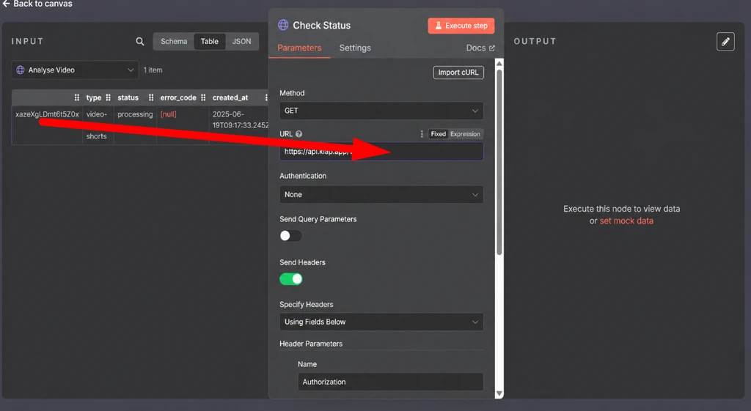The image size is (751, 411).
Task: Select the error_code column header
Action: [x=178, y=97]
